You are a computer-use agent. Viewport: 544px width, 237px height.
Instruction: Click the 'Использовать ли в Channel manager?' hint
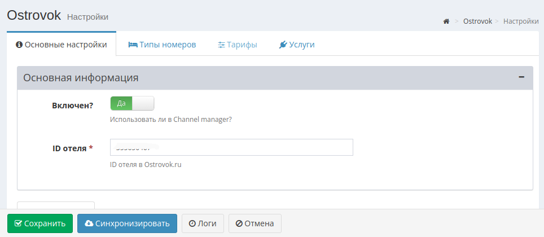coord(170,120)
